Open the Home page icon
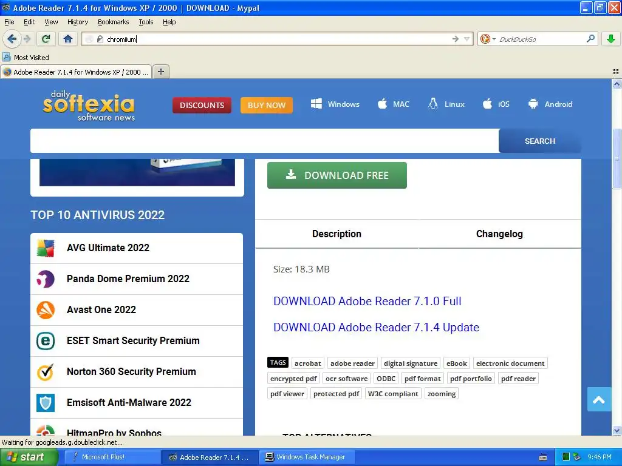The height and width of the screenshot is (466, 622). [68, 39]
